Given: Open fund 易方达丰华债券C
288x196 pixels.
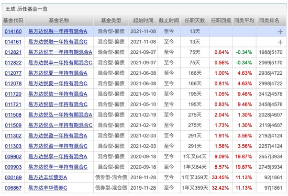Looking at the screenshot, I should (48, 188).
